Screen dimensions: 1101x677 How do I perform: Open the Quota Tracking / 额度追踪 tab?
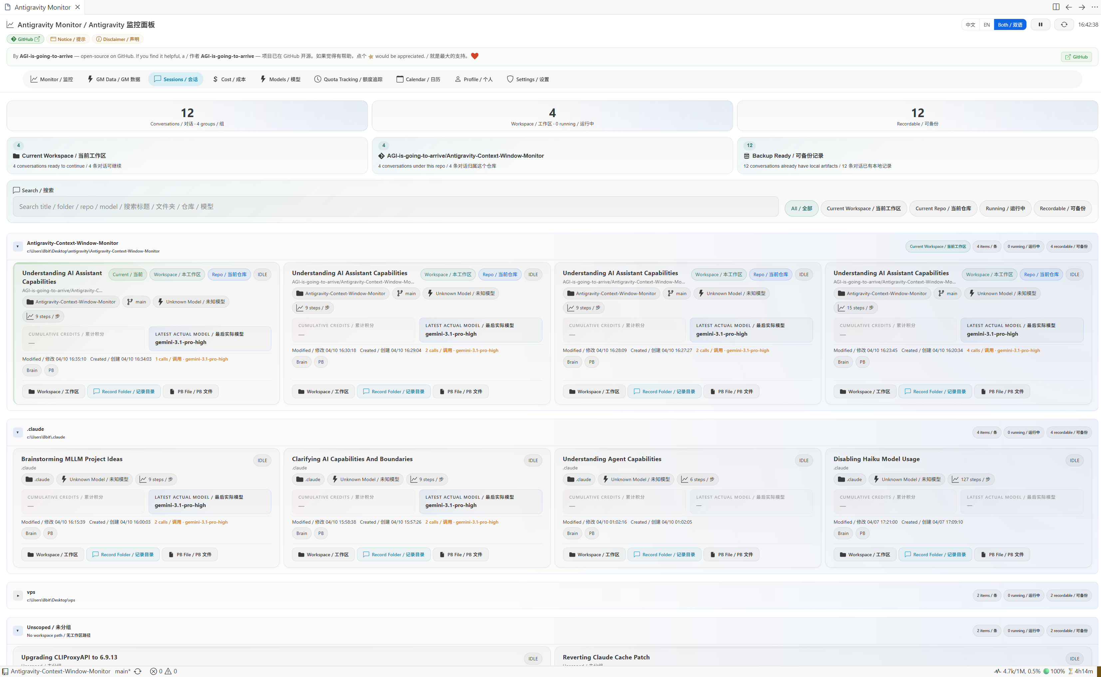click(x=348, y=79)
